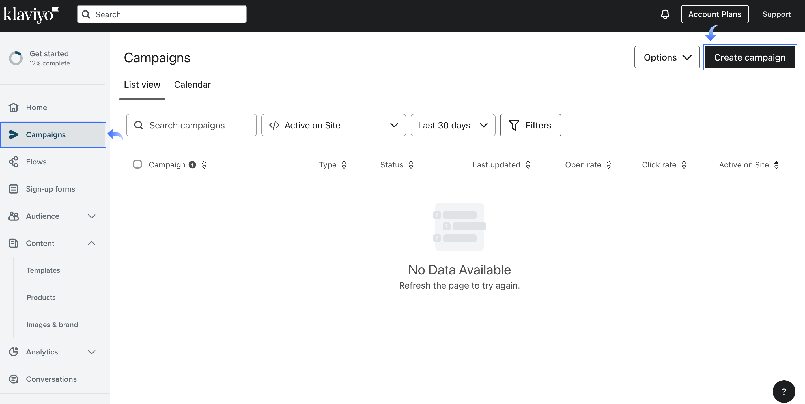
Task: Click the notification bell icon
Action: pos(665,14)
